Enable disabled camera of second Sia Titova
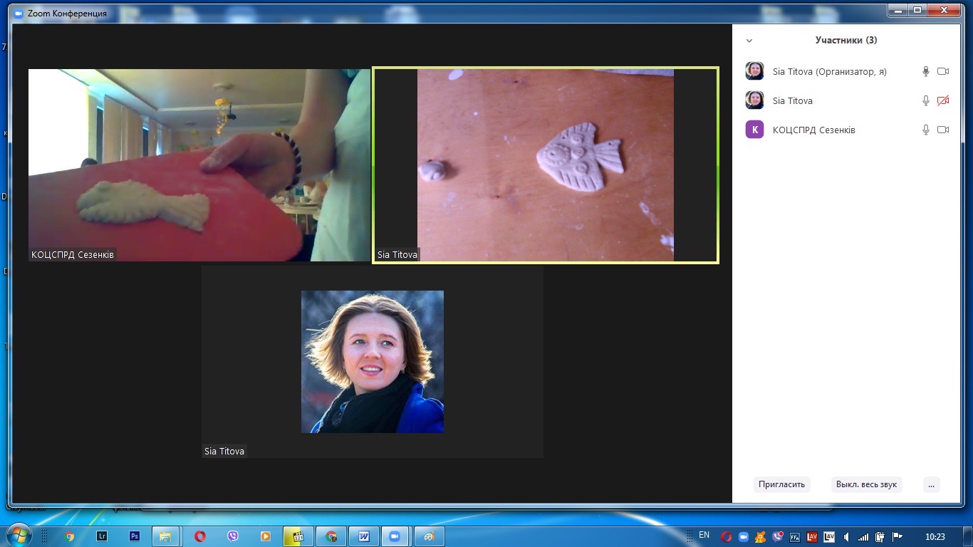The image size is (973, 547). pos(943,100)
